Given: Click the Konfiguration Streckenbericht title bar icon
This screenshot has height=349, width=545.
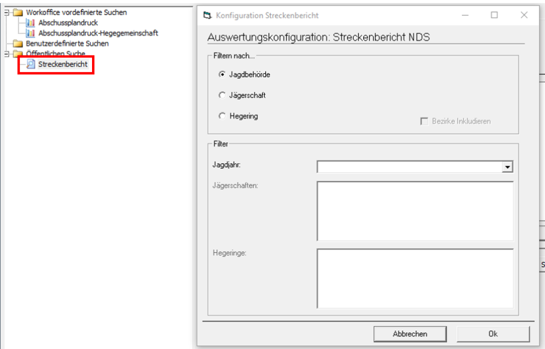Looking at the screenshot, I should point(208,15).
